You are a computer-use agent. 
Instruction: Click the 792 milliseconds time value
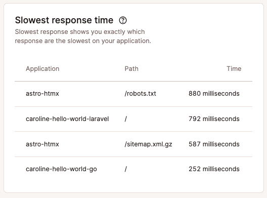[214, 118]
